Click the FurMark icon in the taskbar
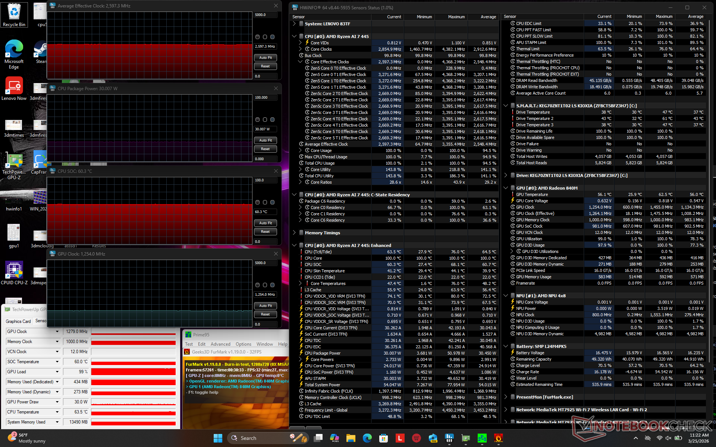 pyautogui.click(x=498, y=438)
